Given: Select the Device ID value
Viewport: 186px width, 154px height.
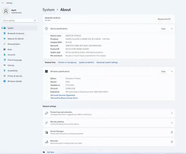Looking at the screenshot, I should [83, 46].
